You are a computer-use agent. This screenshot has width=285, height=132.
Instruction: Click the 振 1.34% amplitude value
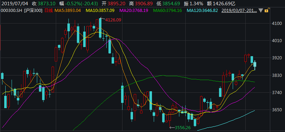(x=195, y=3)
